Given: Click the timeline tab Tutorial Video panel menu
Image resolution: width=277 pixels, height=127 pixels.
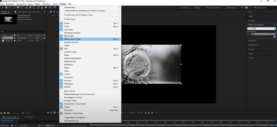Looking at the screenshot, I should click(x=18, y=117).
